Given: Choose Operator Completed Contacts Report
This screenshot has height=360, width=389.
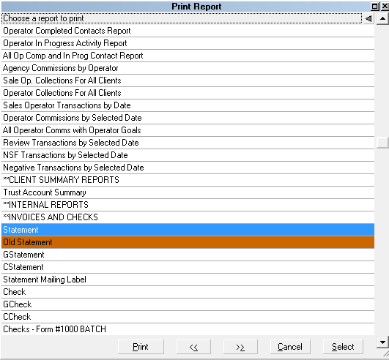Looking at the screenshot, I should click(x=188, y=31).
